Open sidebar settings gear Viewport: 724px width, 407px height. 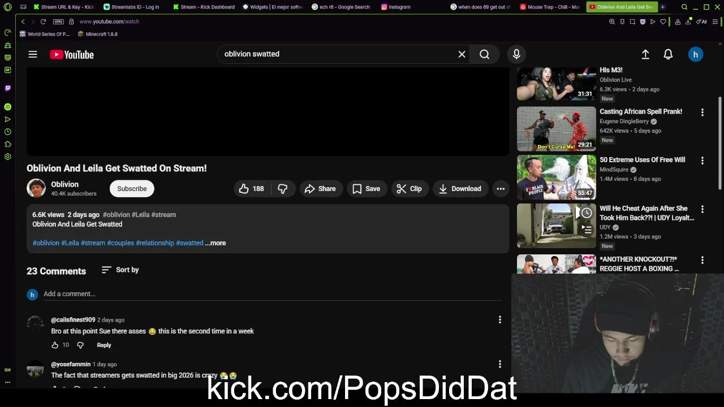(x=7, y=157)
